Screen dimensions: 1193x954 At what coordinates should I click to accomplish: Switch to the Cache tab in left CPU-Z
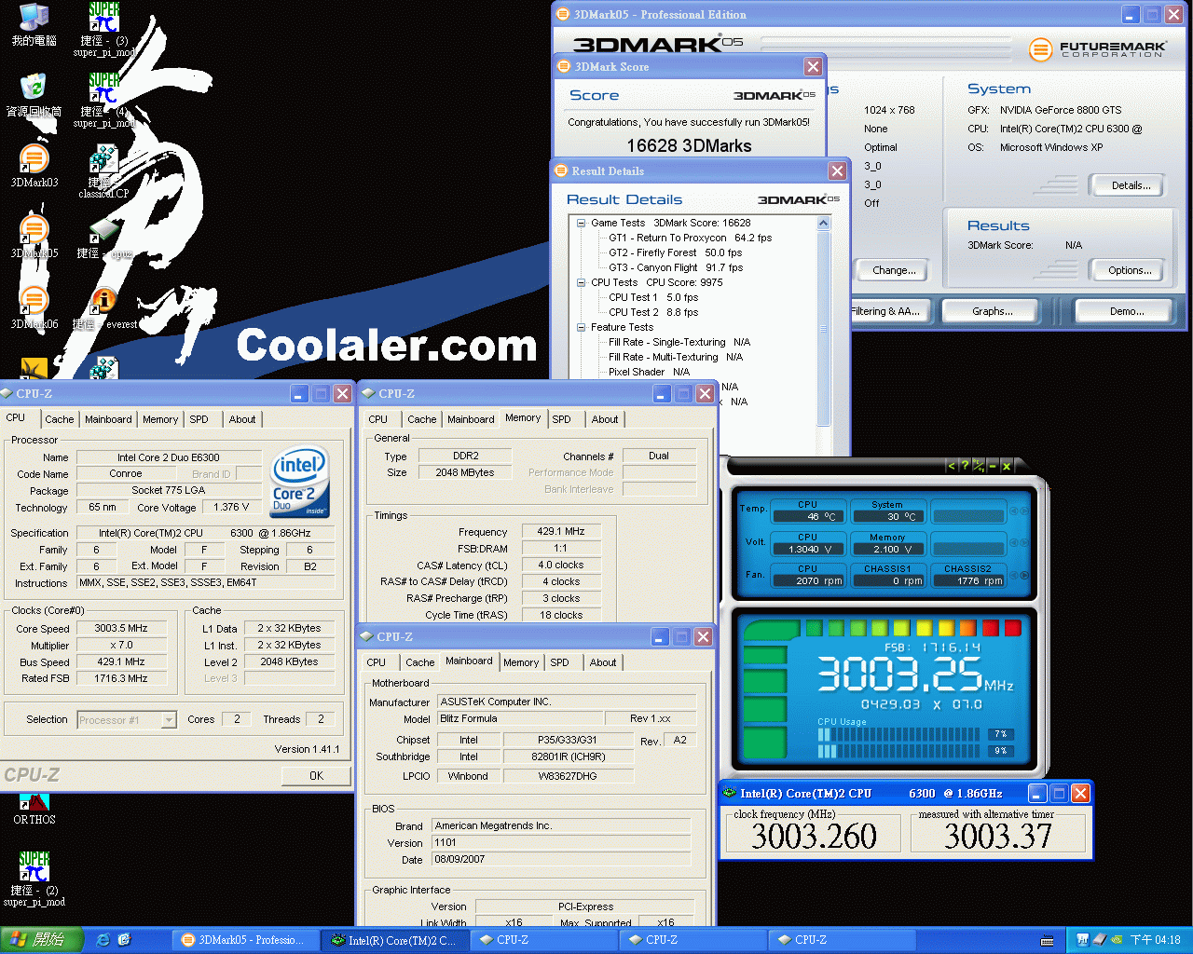[60, 419]
